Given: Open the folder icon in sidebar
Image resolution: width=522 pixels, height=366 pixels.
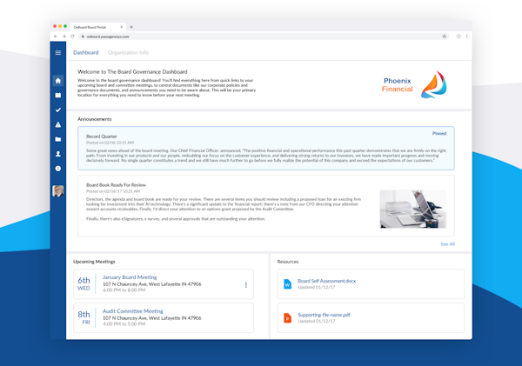Looking at the screenshot, I should [58, 139].
